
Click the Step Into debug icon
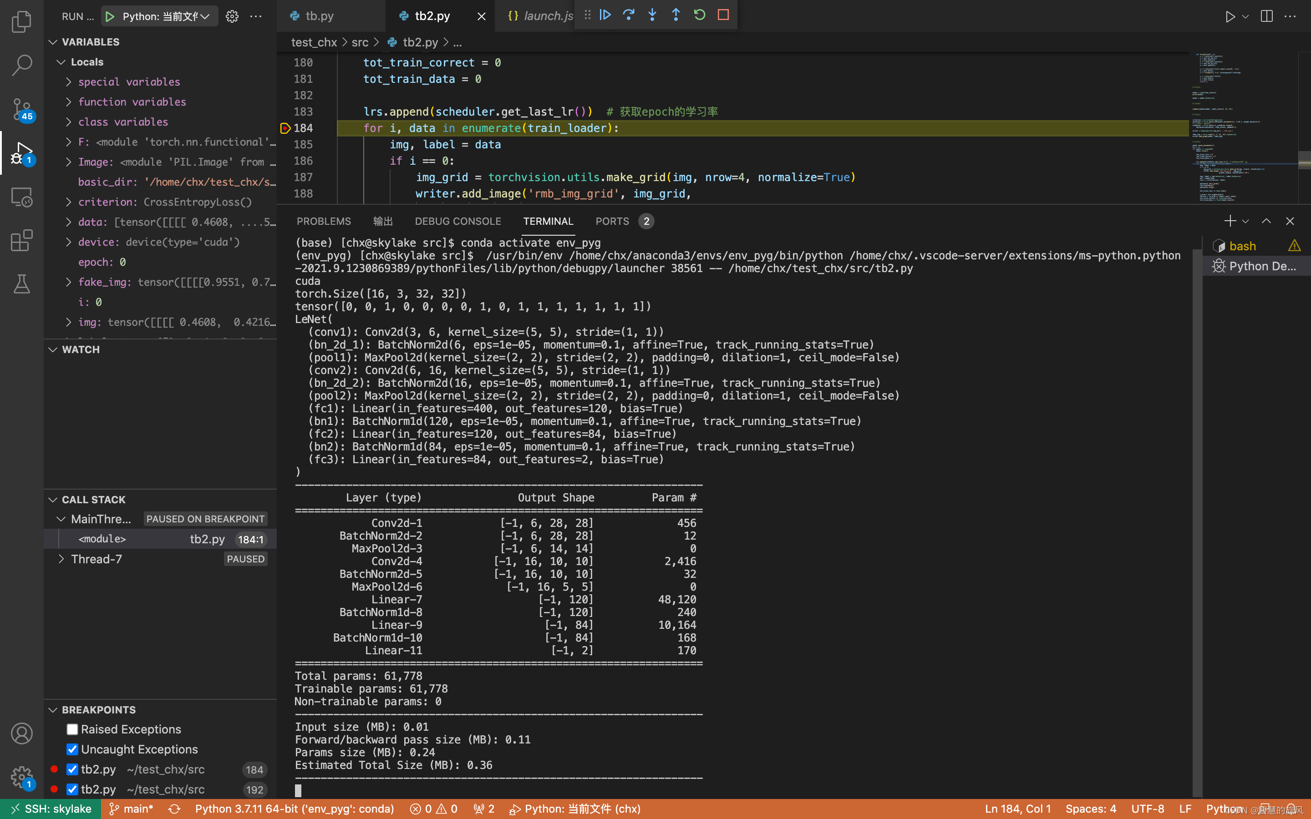652,15
